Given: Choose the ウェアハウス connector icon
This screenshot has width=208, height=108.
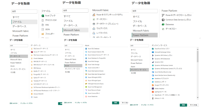Looking at the screenshot, I should click(x=94, y=28).
